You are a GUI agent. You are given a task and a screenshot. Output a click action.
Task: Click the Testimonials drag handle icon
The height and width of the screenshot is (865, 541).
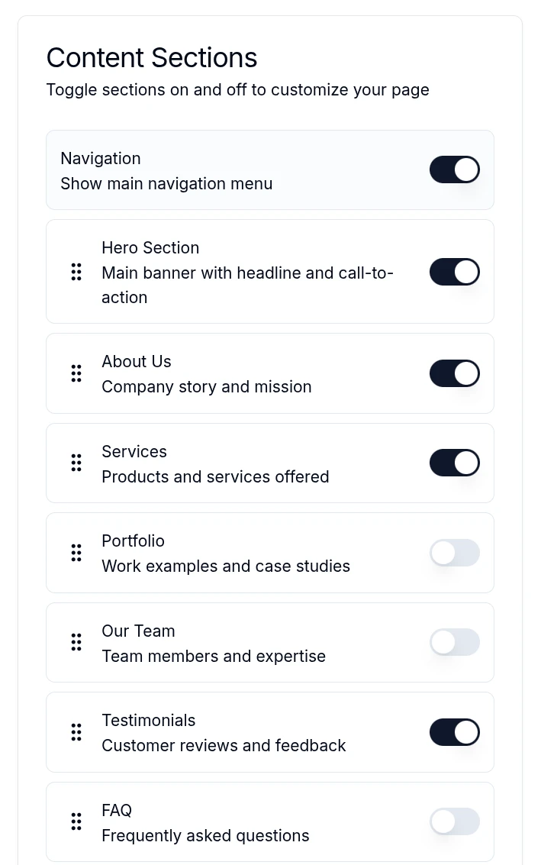coord(76,732)
